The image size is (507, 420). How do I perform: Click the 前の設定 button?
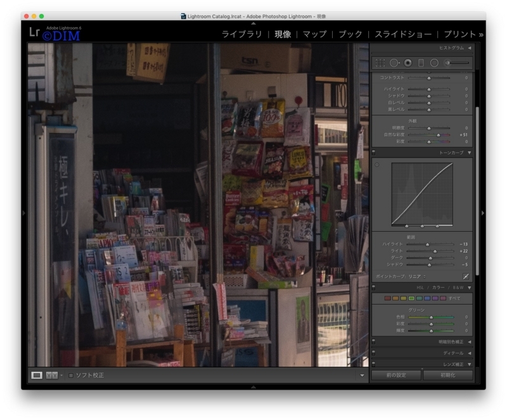(x=397, y=376)
